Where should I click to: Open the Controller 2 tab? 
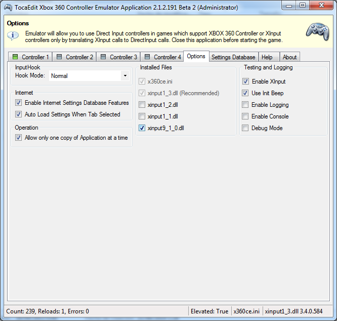pos(74,57)
